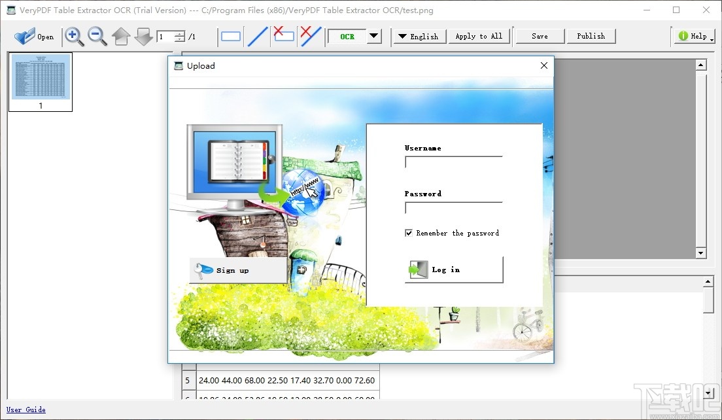
Task: Open the User Guide link
Action: pos(26,410)
